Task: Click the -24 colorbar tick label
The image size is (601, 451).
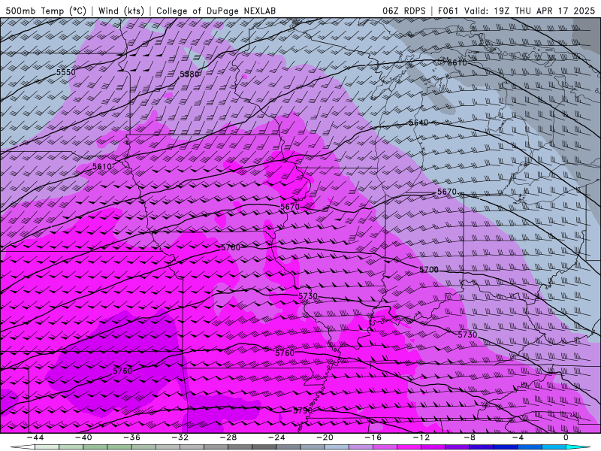Action: pyautogui.click(x=276, y=437)
